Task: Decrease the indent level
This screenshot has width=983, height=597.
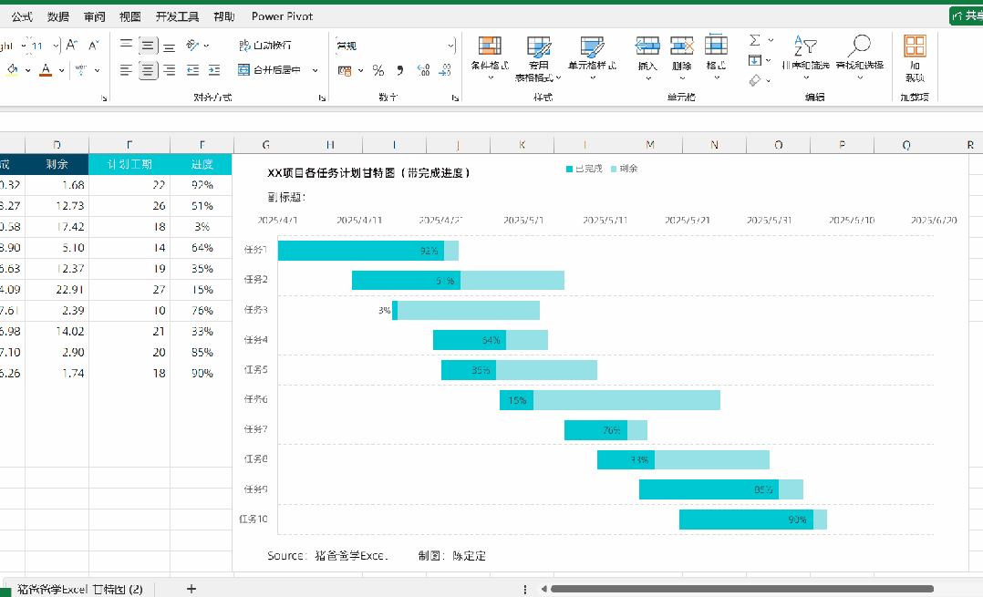Action: tap(192, 70)
